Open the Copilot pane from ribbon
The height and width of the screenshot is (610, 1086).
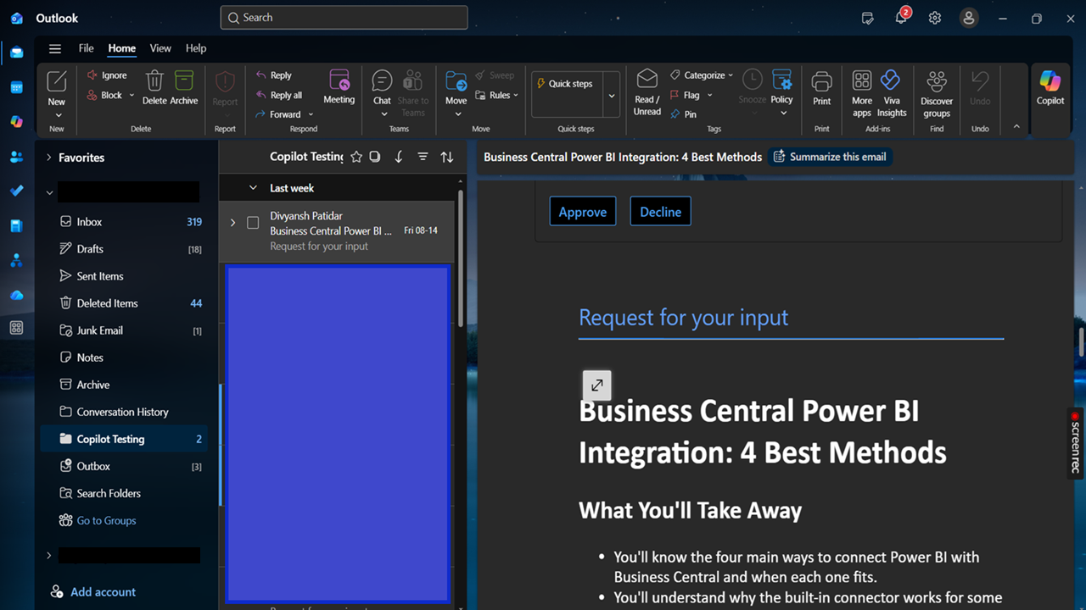tap(1050, 88)
